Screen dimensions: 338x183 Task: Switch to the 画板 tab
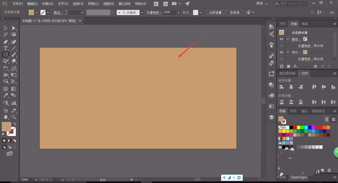(305, 24)
